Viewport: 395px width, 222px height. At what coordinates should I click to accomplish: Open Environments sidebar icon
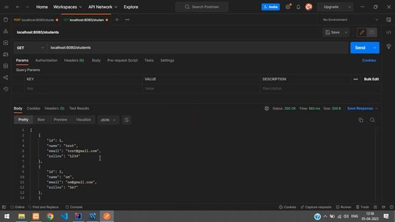coord(6,43)
